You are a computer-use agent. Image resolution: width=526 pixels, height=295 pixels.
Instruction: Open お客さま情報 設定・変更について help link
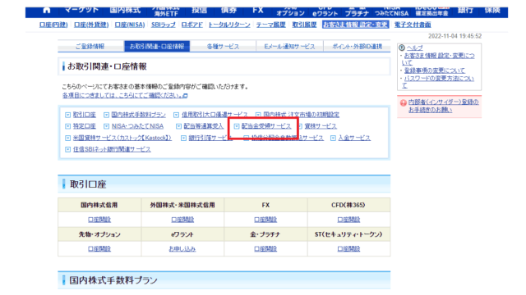[x=438, y=59]
